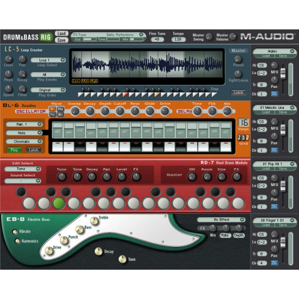Screen dimensions: 299x299
Task: Toggle the On button in 00 Finger 1 DI strip
Action: tap(274, 263)
